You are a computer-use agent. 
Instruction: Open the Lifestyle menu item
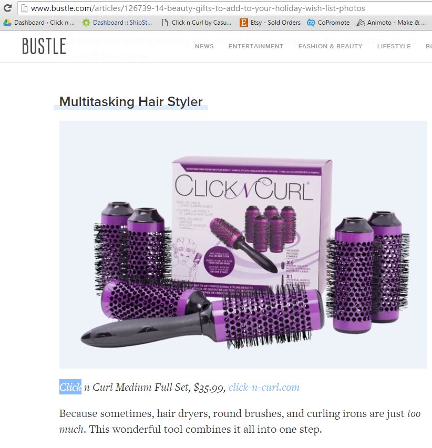[x=394, y=46]
